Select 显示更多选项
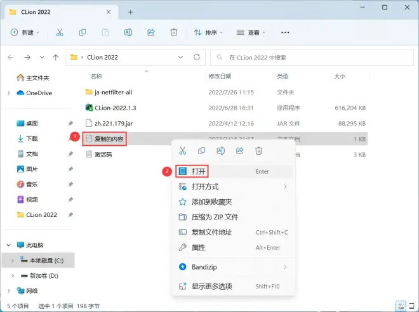419x312 pixels. [234, 287]
